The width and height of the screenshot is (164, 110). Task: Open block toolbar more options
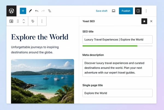(42, 21)
